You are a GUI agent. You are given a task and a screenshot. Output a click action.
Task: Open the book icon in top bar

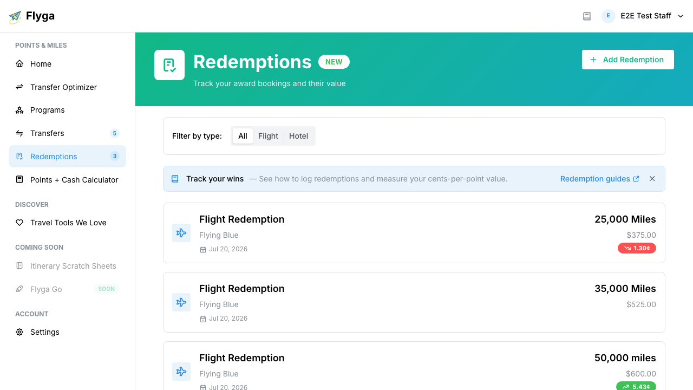pos(587,16)
